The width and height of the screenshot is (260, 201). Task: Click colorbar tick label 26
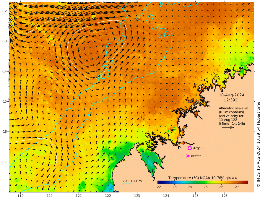(x=221, y=187)
